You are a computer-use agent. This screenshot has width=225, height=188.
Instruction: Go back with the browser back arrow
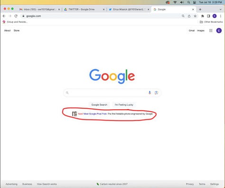point(4,16)
